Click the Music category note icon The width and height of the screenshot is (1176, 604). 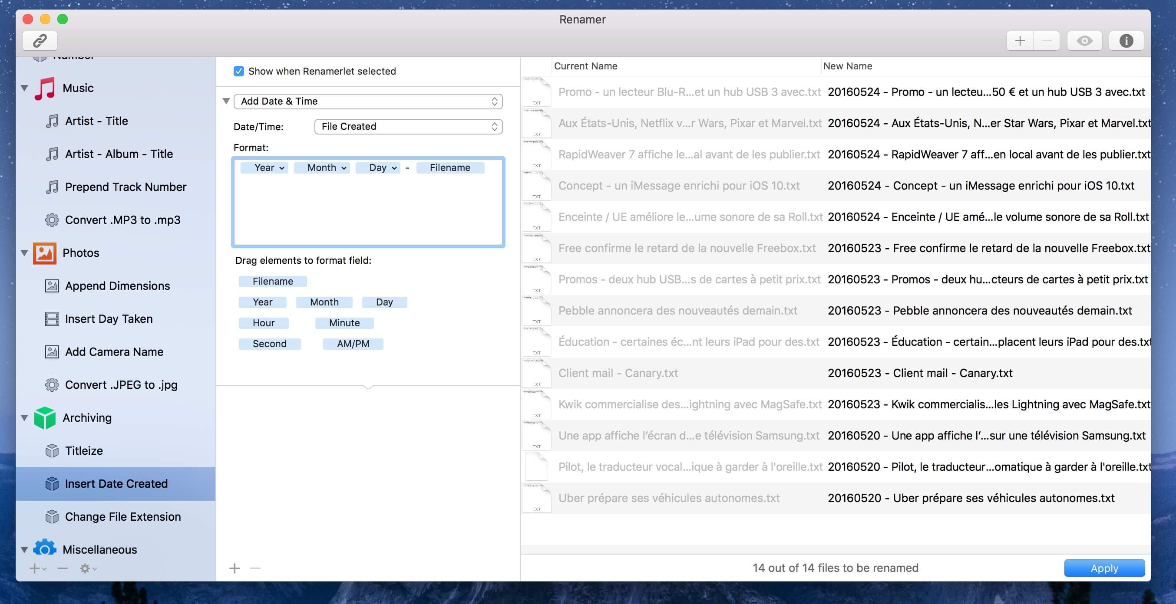(45, 88)
